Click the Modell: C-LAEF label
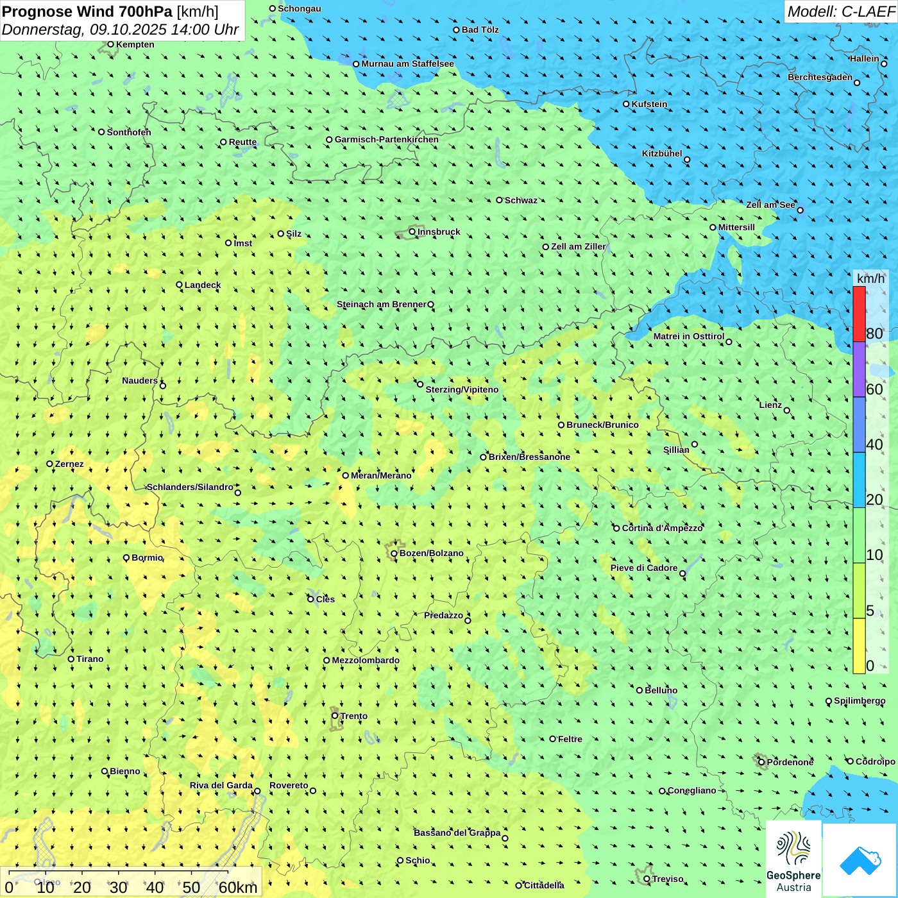 [x=840, y=12]
